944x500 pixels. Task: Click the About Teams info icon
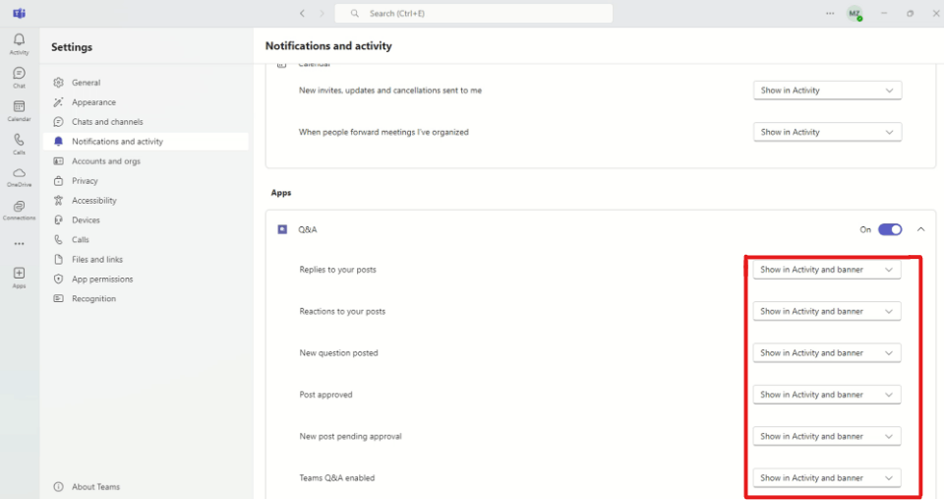point(58,487)
